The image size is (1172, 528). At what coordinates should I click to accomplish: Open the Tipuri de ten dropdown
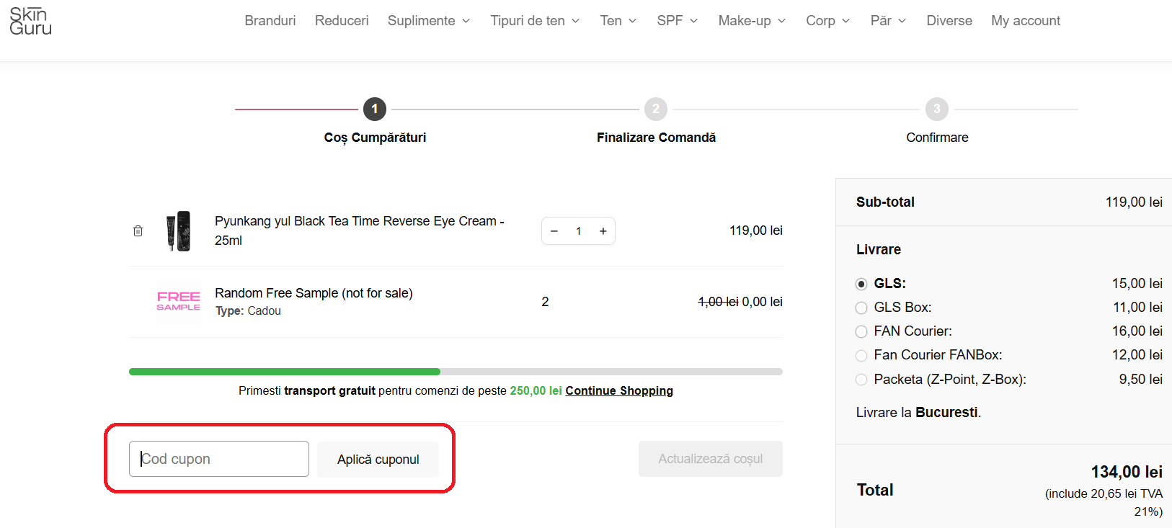[535, 21]
